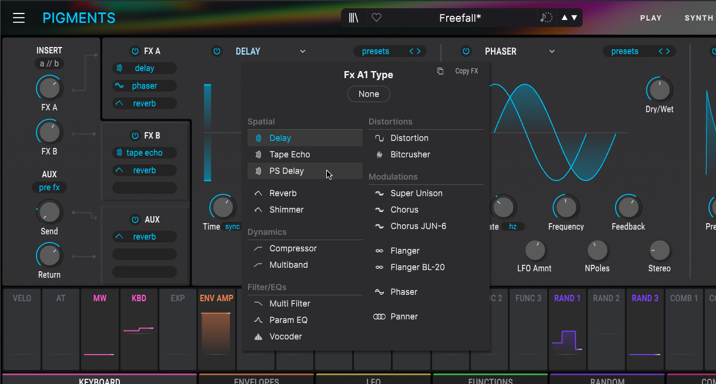Select the RAND 1 modulation source
Image resolution: width=716 pixels, height=384 pixels.
[x=567, y=298]
